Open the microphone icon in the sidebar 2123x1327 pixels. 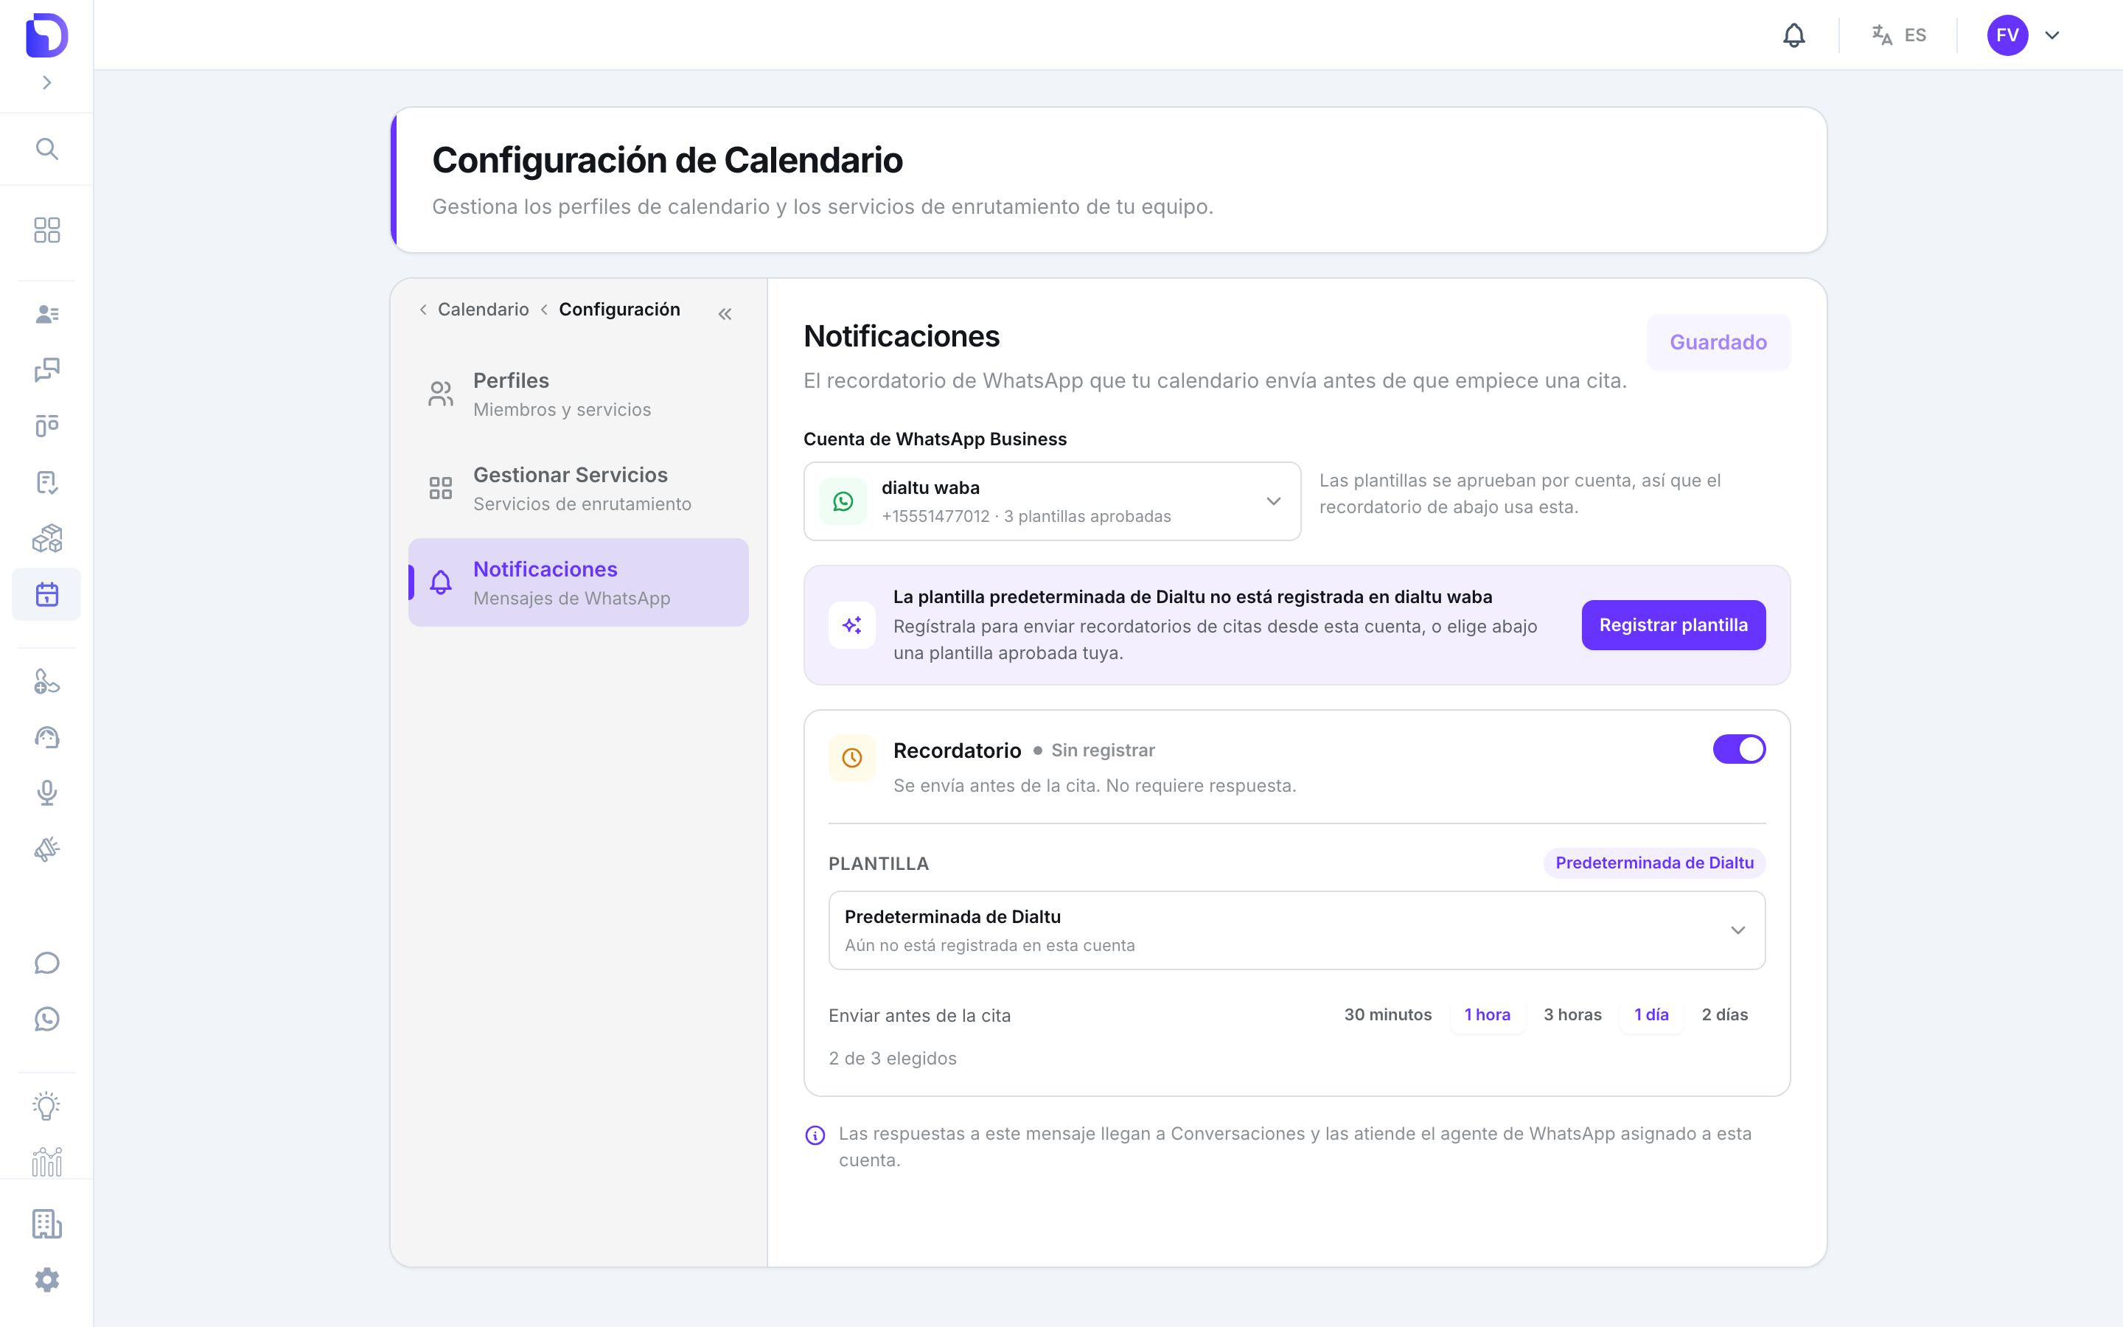click(46, 793)
